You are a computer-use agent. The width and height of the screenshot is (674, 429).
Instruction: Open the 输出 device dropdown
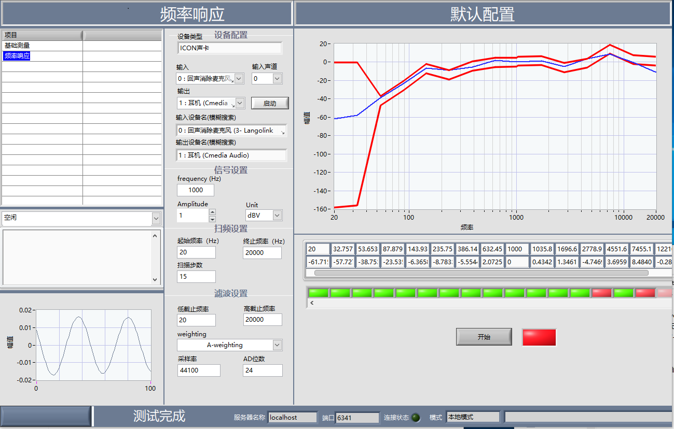240,103
